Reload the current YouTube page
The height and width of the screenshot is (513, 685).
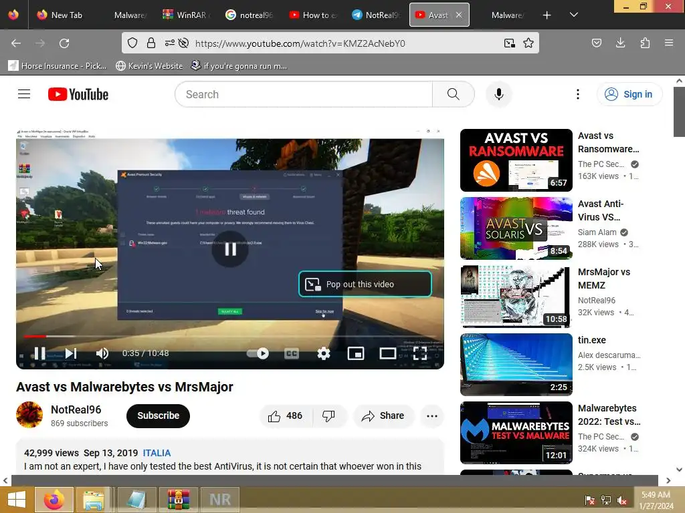click(x=64, y=43)
